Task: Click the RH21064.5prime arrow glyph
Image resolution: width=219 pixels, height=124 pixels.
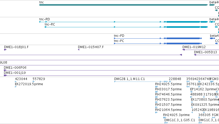Action: pyautogui.click(x=156, y=112)
